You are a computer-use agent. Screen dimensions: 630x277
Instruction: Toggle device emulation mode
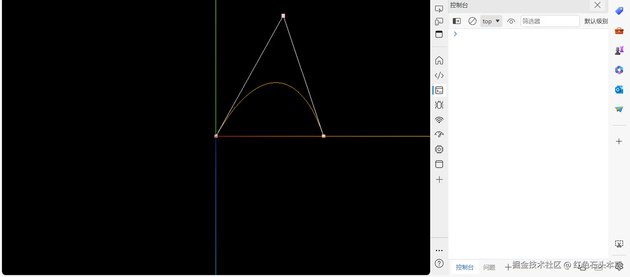[439, 22]
